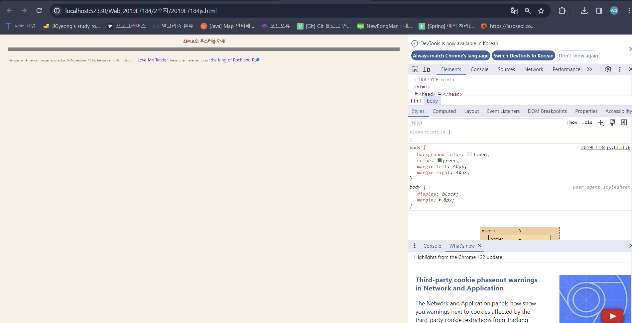Open site information icon in address bar
The width and height of the screenshot is (632, 323).
(57, 11)
